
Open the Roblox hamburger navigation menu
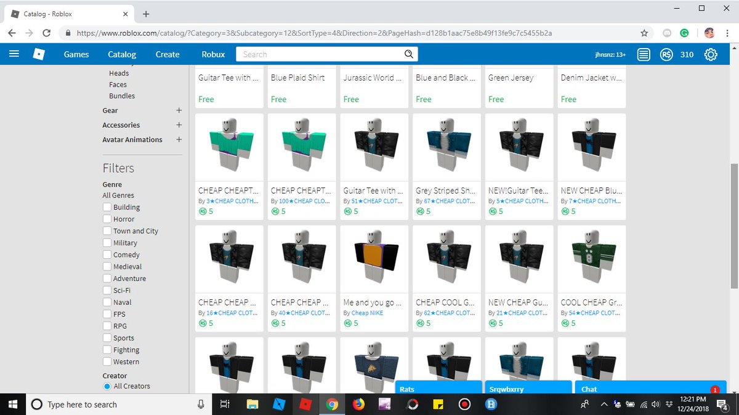pos(14,54)
